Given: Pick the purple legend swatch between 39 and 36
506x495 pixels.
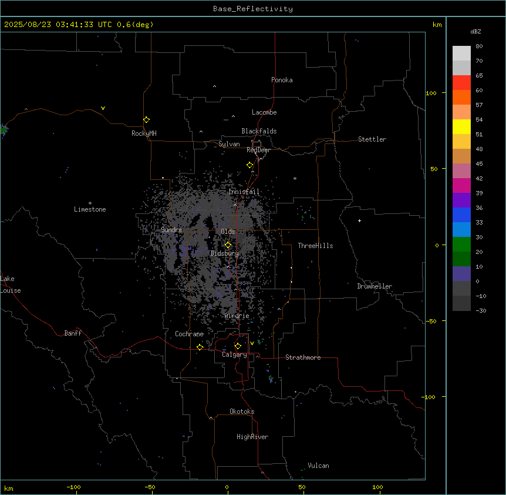Looking at the screenshot, I should 461,200.
